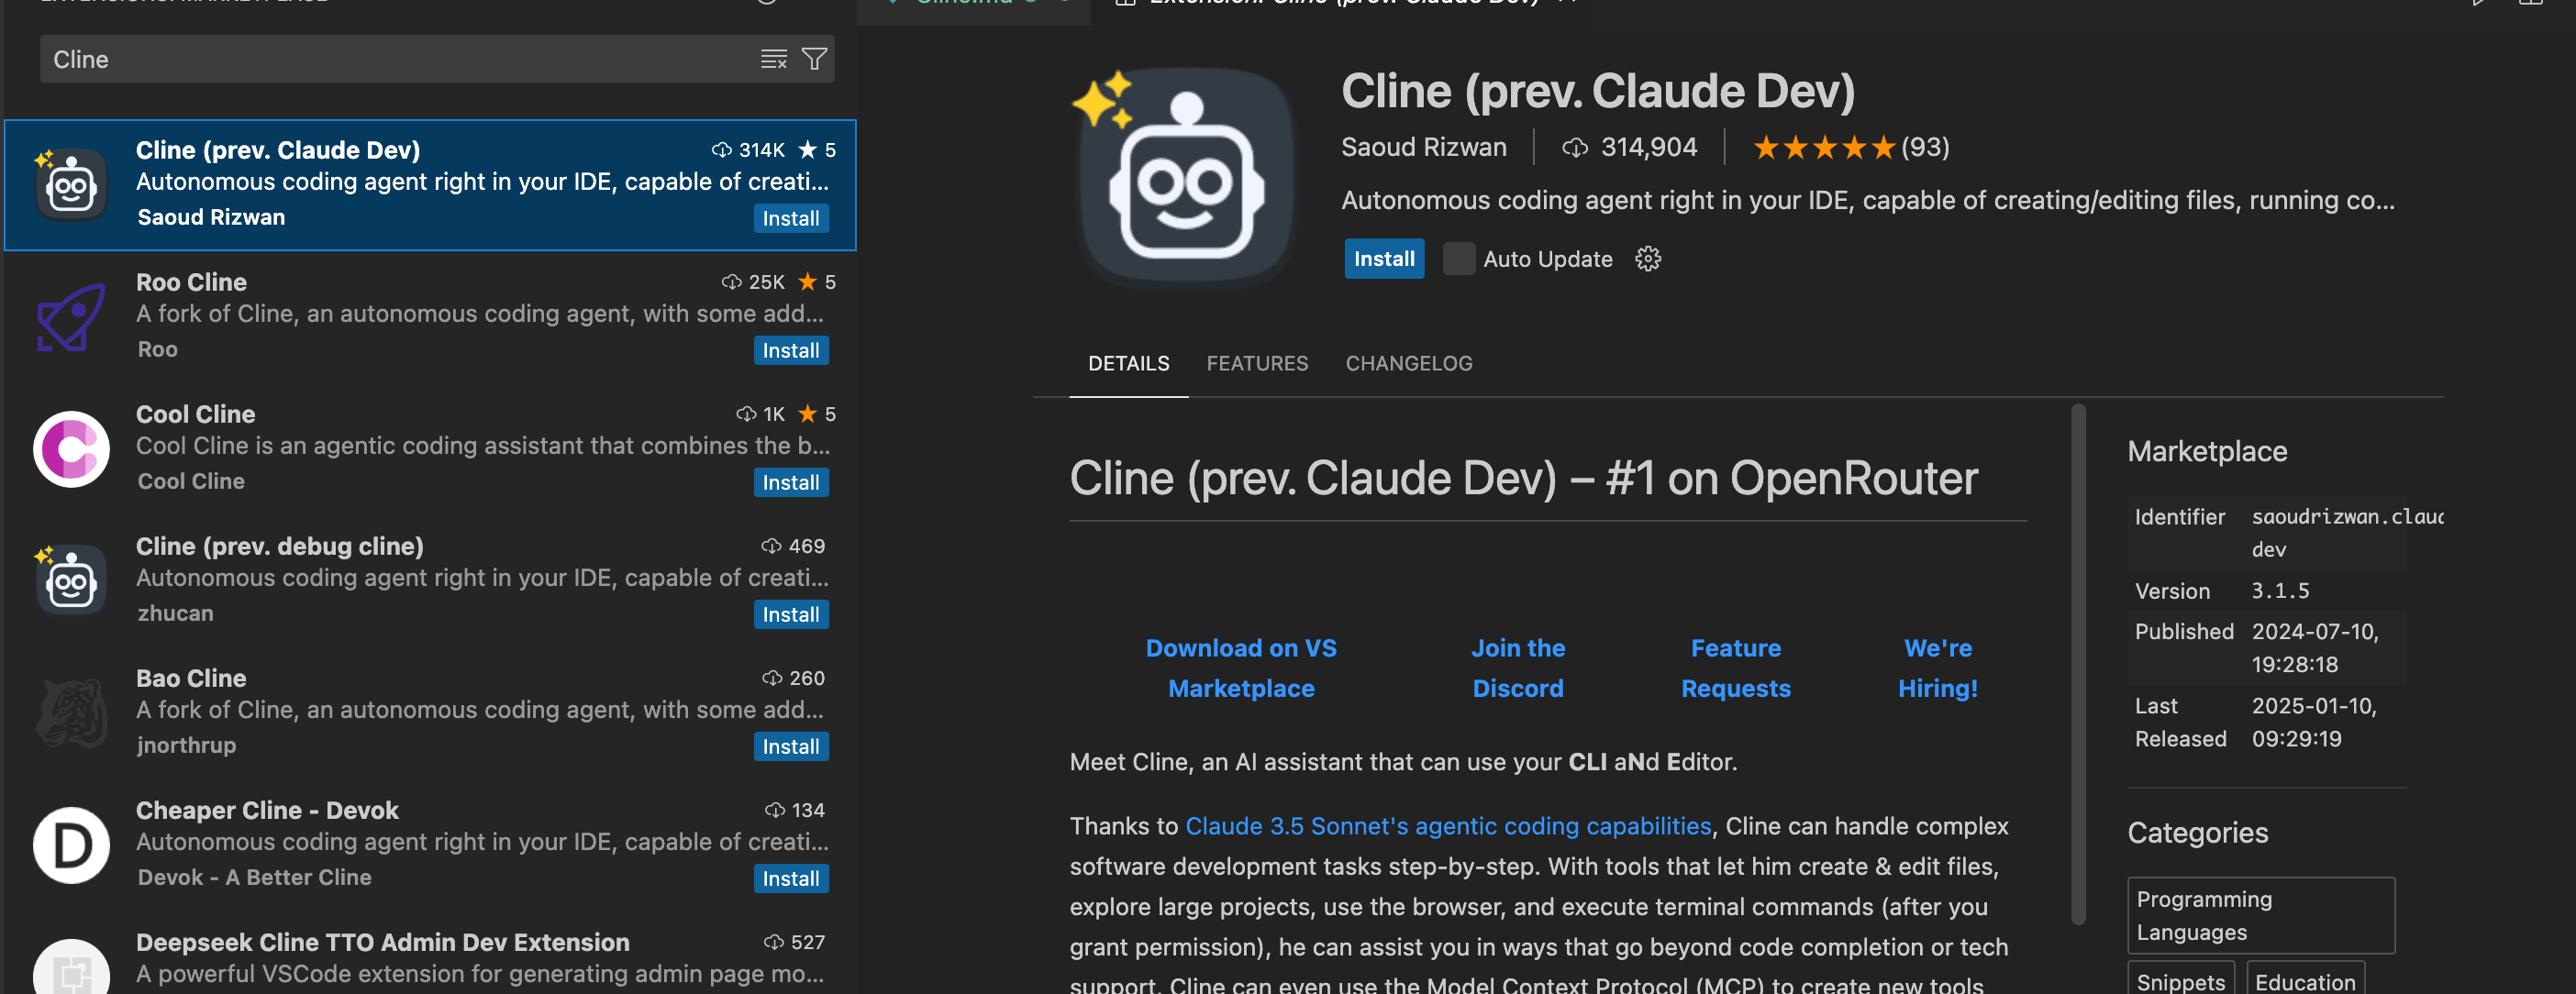Click the identifier saoudrizwan.claude-dev value
Image resolution: width=2576 pixels, height=994 pixels.
(x=2345, y=532)
